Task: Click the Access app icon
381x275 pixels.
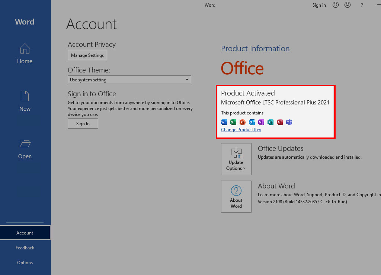Action: click(x=280, y=122)
